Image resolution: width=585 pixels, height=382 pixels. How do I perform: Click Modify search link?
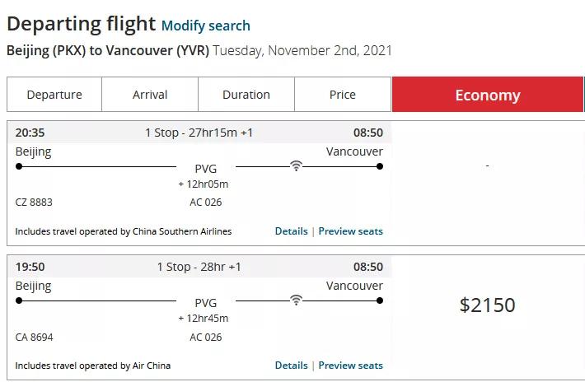206,26
